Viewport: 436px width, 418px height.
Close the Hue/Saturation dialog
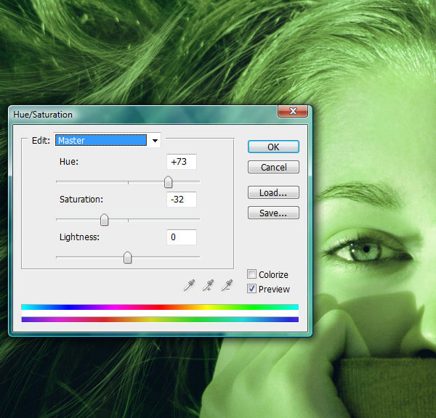click(293, 111)
